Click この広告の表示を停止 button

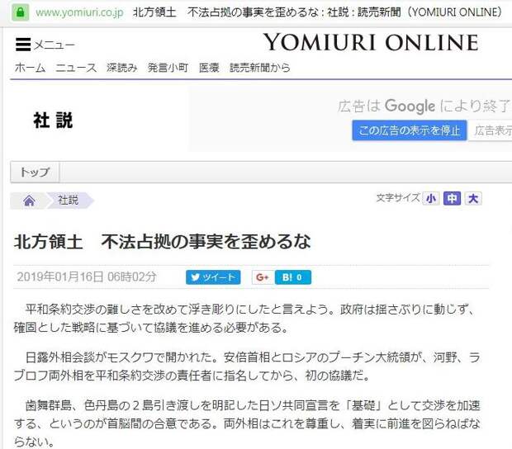click(x=409, y=130)
